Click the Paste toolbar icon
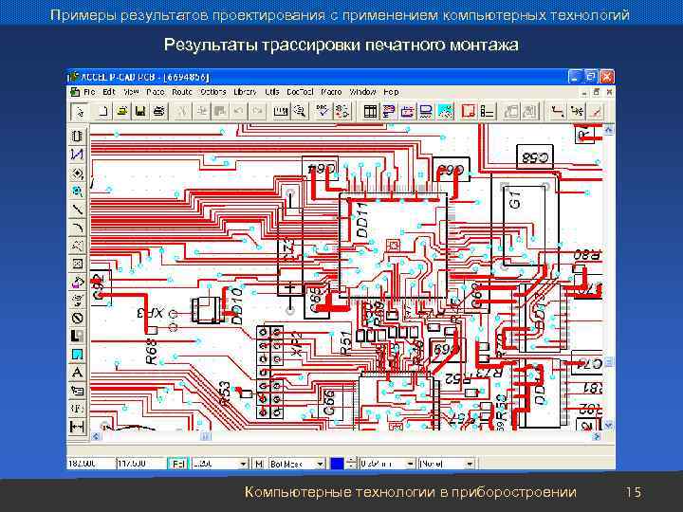Image resolution: width=683 pixels, height=512 pixels. pyautogui.click(x=220, y=112)
